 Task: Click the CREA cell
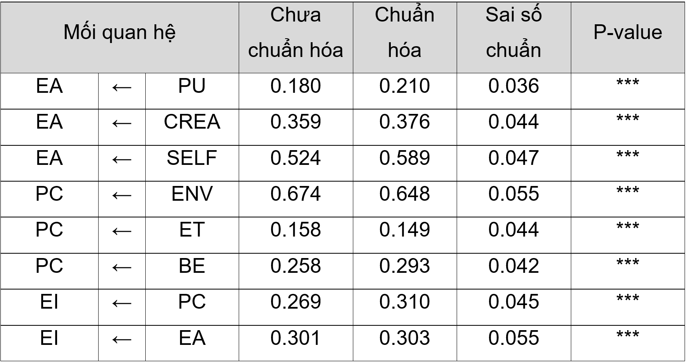coord(192,127)
